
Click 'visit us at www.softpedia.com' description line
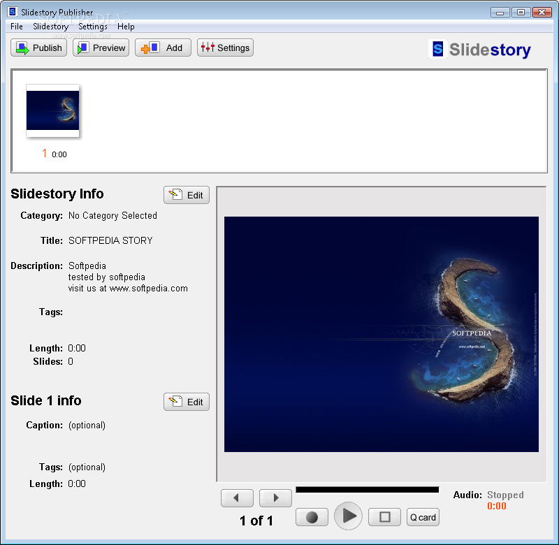pyautogui.click(x=128, y=289)
